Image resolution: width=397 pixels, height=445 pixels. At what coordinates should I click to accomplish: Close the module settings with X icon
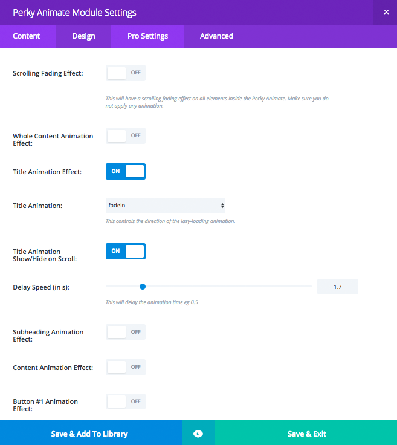(x=386, y=12)
